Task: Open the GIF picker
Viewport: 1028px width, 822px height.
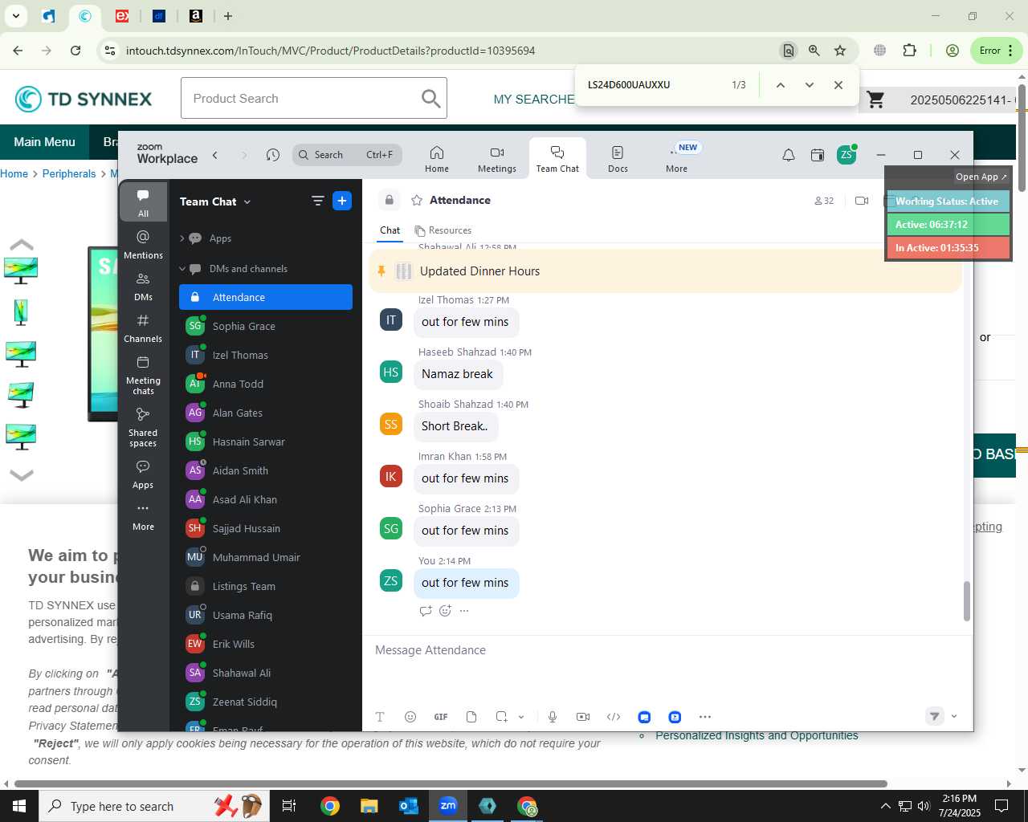Action: pyautogui.click(x=441, y=717)
